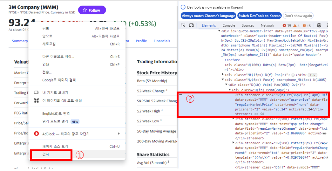The image size is (332, 171).
Task: Expand the regularMarketChangePercent fin-streamer node
Action: [233, 143]
